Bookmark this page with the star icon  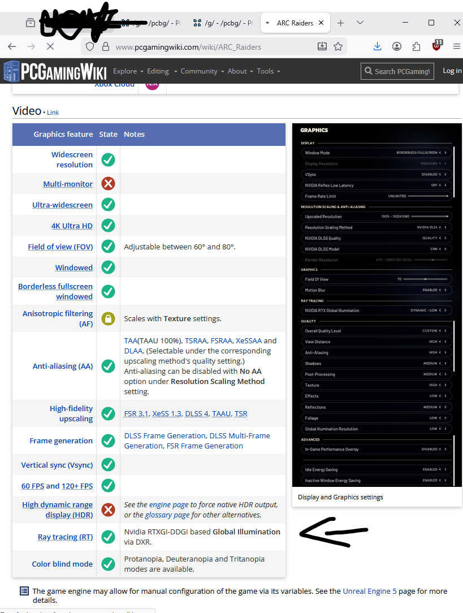pos(338,47)
